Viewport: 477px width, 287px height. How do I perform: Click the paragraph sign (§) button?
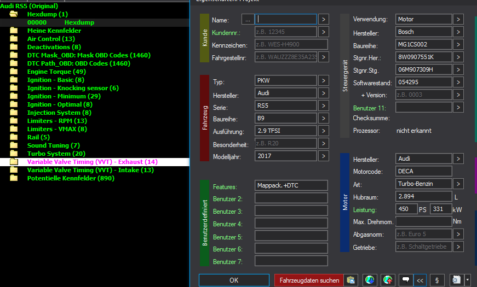(437, 280)
